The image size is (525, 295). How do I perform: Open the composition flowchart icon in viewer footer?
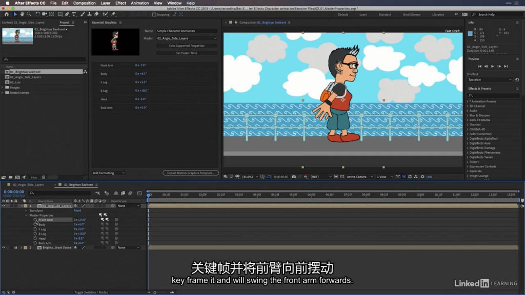tap(416, 177)
